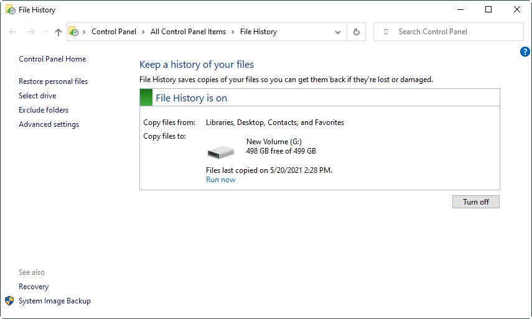Viewport: 532px width, 319px height.
Task: Click the Run now link
Action: click(220, 180)
